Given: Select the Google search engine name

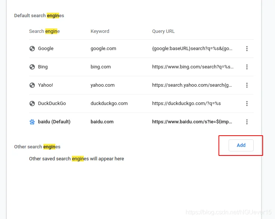Looking at the screenshot, I should point(46,49).
